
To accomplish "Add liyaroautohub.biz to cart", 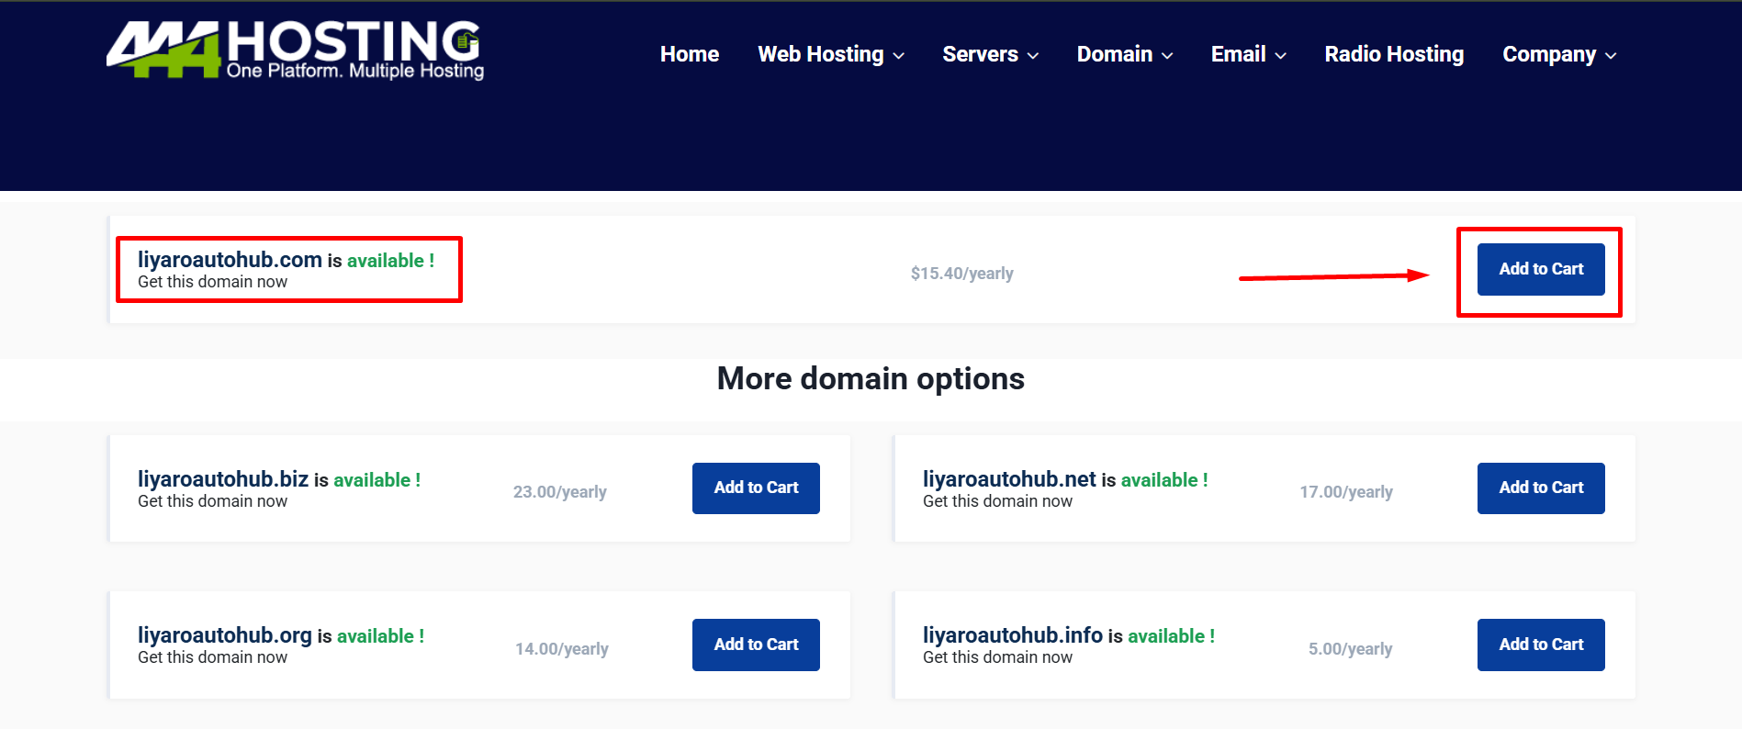I will (755, 488).
